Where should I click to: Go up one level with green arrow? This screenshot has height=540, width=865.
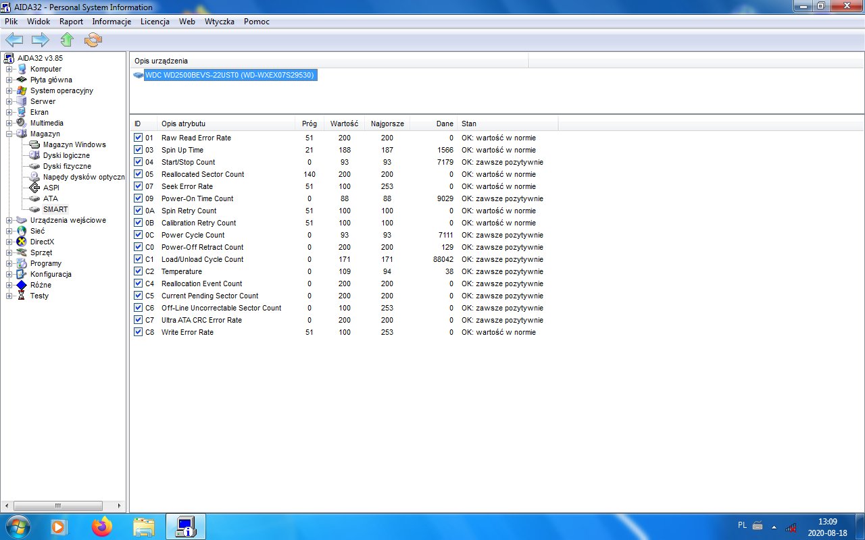tap(67, 40)
